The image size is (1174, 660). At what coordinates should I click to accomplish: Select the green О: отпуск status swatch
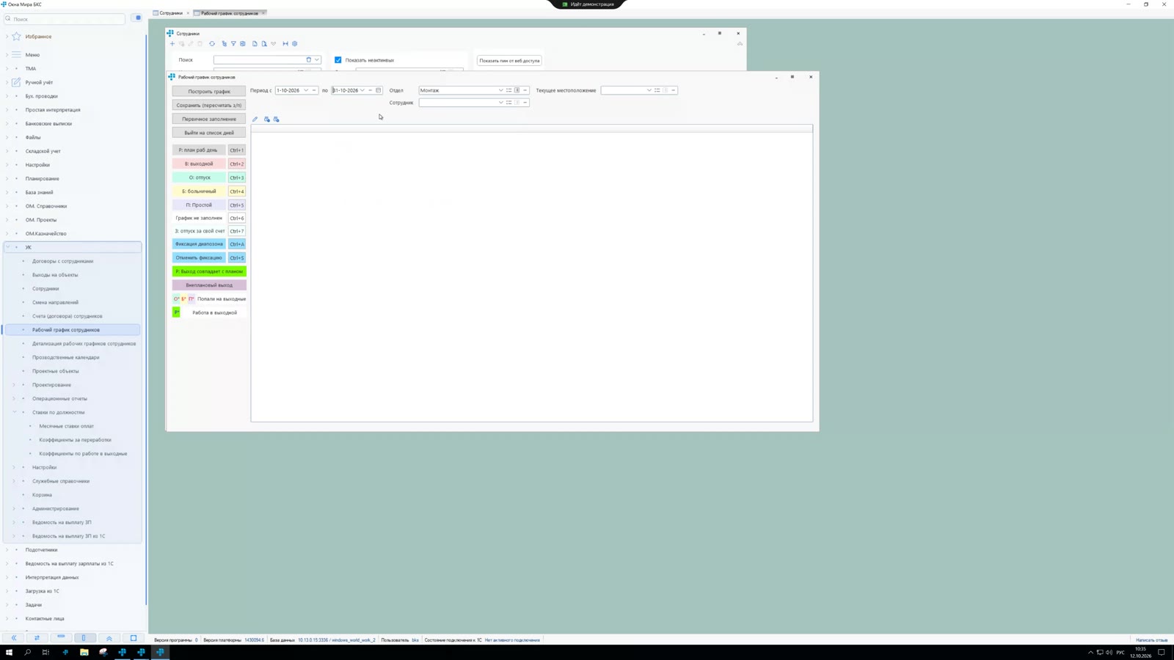(199, 177)
